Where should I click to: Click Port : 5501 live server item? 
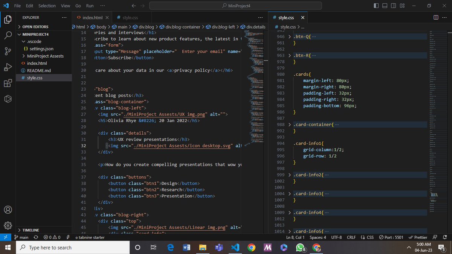click(x=391, y=237)
